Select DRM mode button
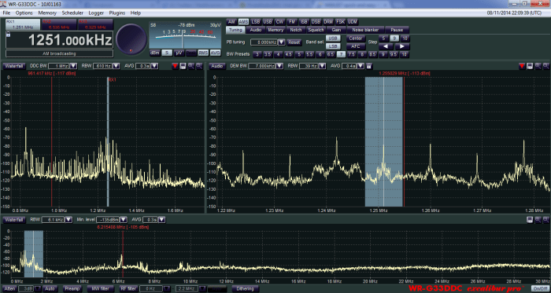551x293 pixels. tap(328, 22)
